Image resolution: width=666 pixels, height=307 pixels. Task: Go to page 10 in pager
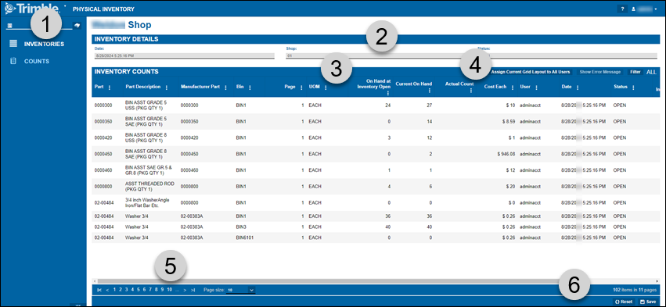click(x=170, y=290)
